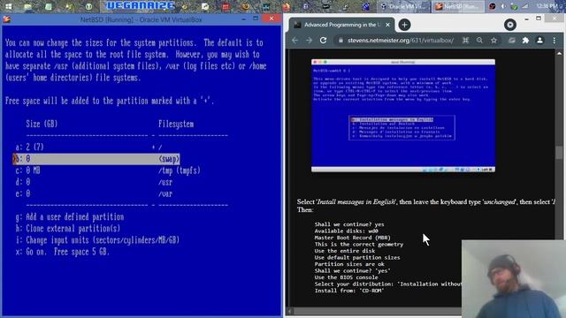Viewport: 566px width, 318px height.
Task: Choose 'i: Change input units' option
Action: pyautogui.click(x=97, y=240)
